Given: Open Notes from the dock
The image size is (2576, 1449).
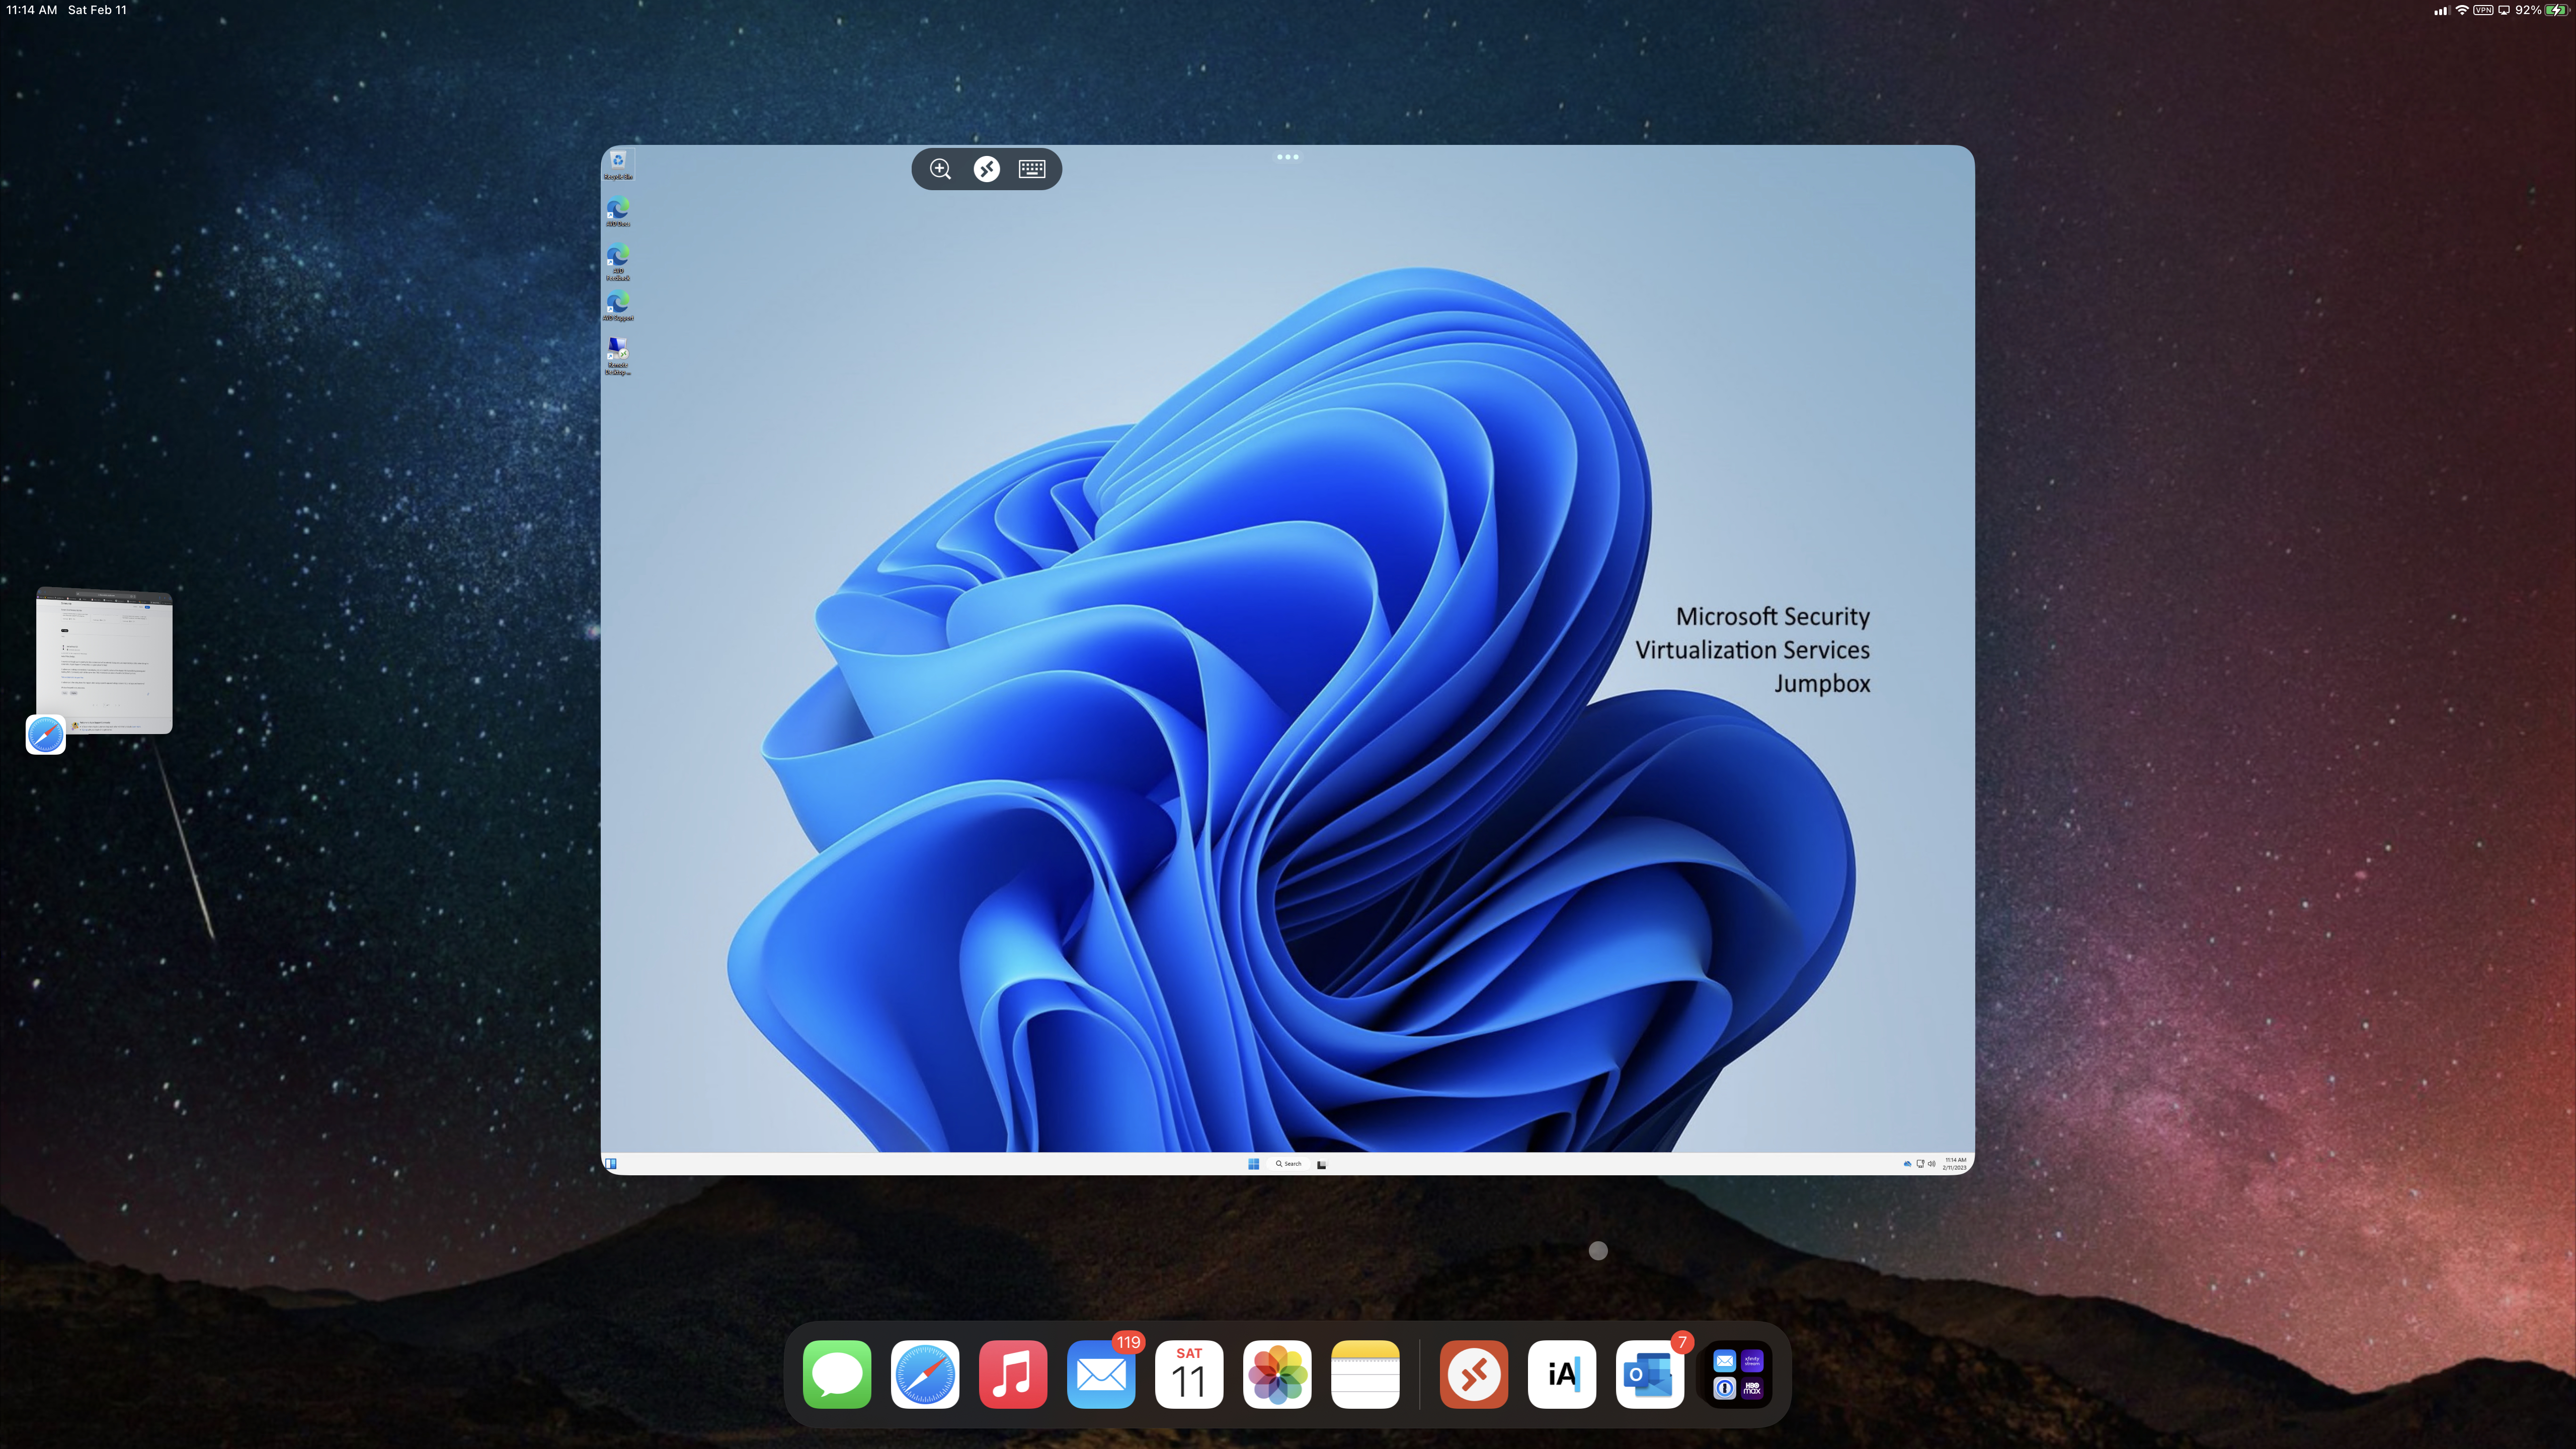Looking at the screenshot, I should (x=1365, y=1374).
